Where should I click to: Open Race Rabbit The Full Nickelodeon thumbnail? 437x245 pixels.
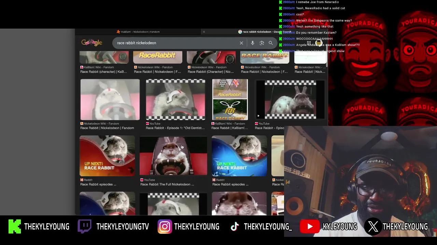point(173,156)
